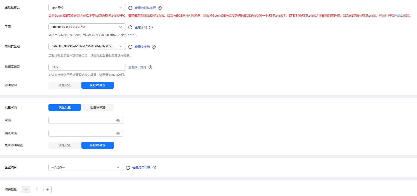
Task: Decrease 购买数量 with the minus button
Action: point(26,190)
